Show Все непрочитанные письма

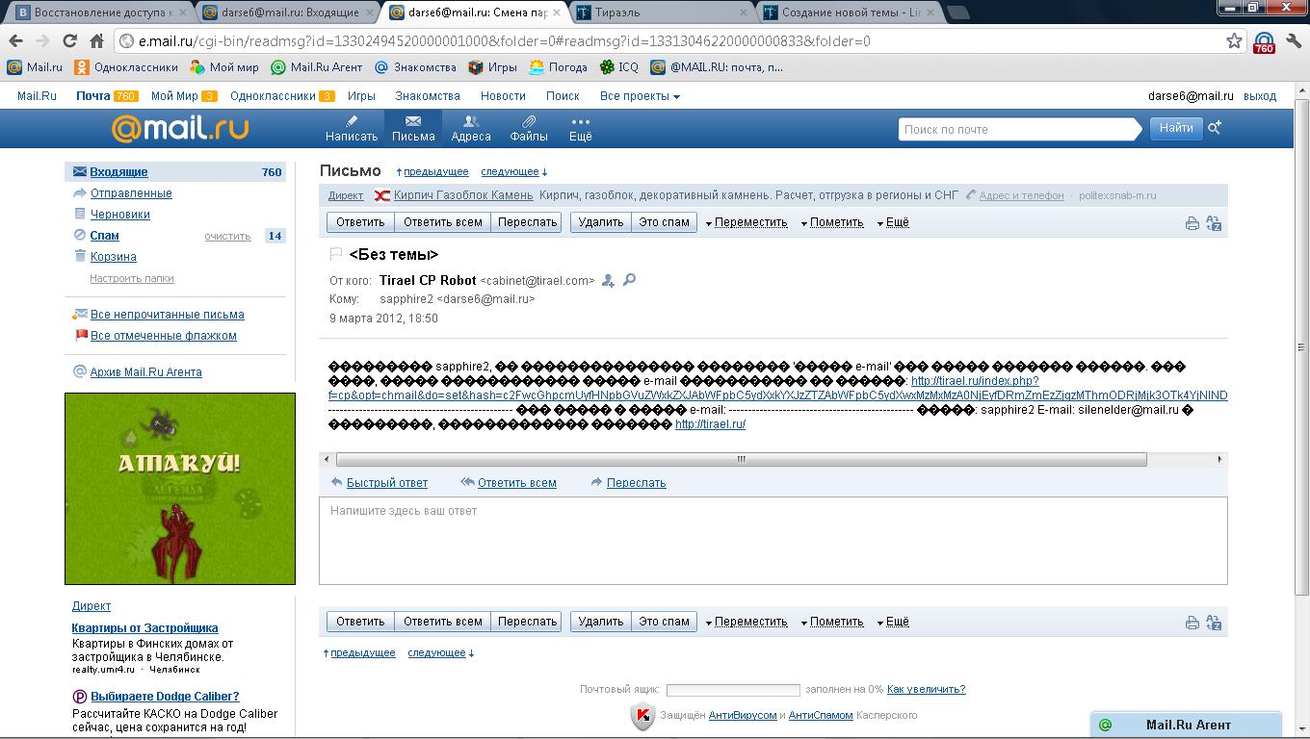168,315
